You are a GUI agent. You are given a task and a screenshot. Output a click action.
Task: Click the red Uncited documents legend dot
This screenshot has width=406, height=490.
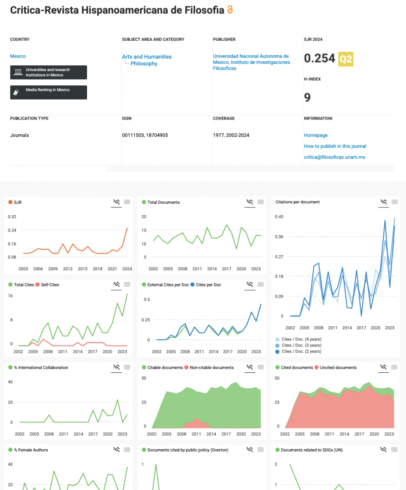coord(317,367)
